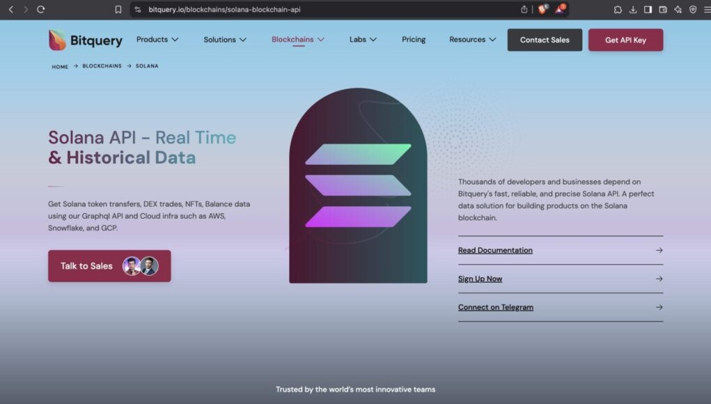Bookmark this page with the bookmark icon
The image size is (711, 404).
(x=118, y=10)
